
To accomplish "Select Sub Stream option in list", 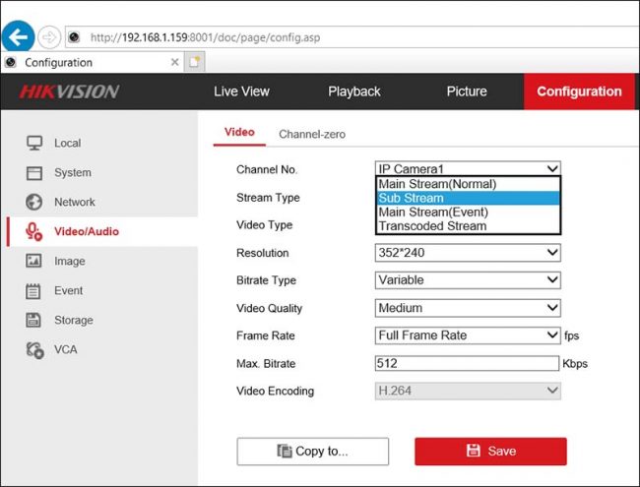I will coord(468,198).
